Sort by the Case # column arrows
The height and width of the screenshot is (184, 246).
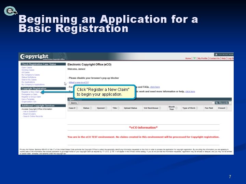tap(77, 108)
